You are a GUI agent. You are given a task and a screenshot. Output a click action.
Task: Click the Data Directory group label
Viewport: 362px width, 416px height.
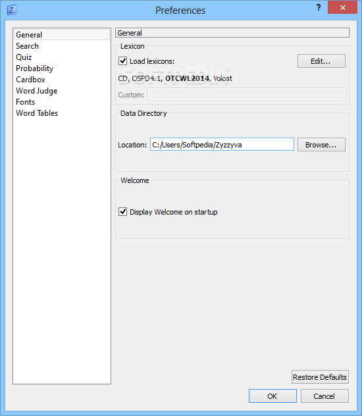click(x=143, y=113)
